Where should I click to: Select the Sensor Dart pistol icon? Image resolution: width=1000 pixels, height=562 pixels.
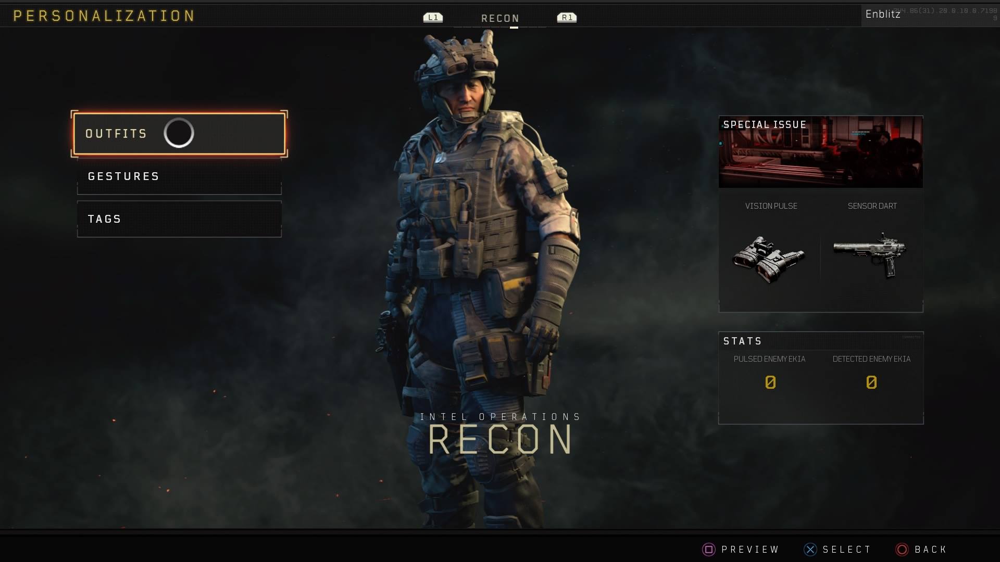click(x=870, y=254)
